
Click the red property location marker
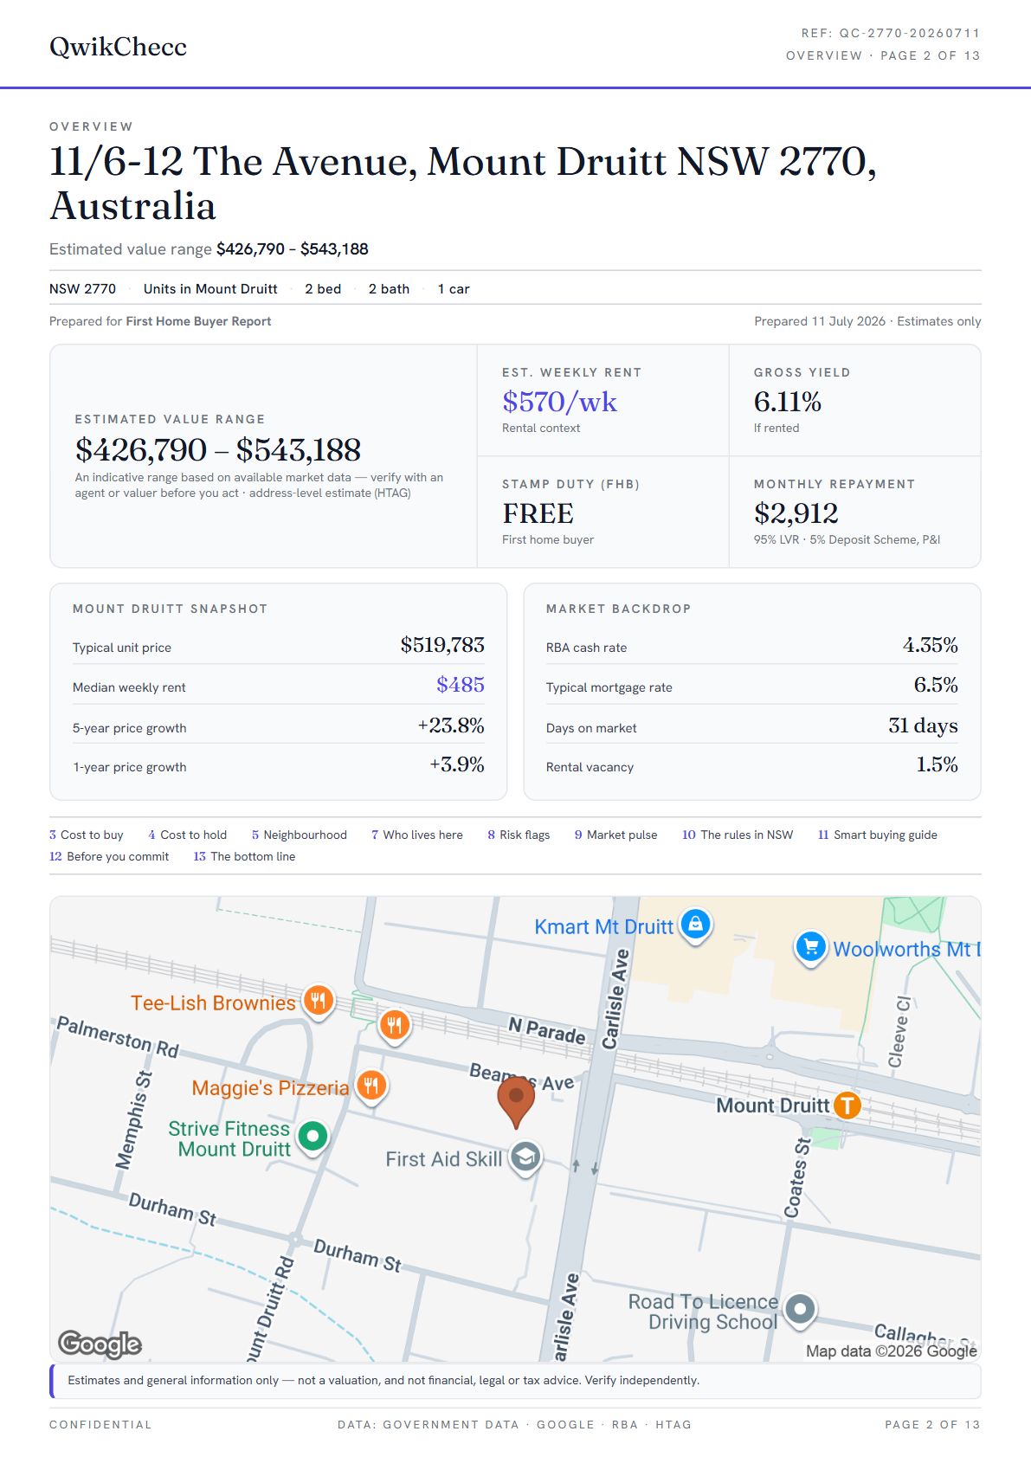point(516,1103)
